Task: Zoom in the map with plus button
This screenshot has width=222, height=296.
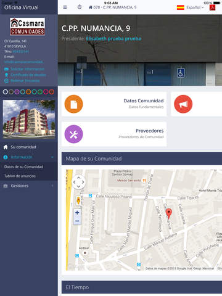Action: point(77,213)
